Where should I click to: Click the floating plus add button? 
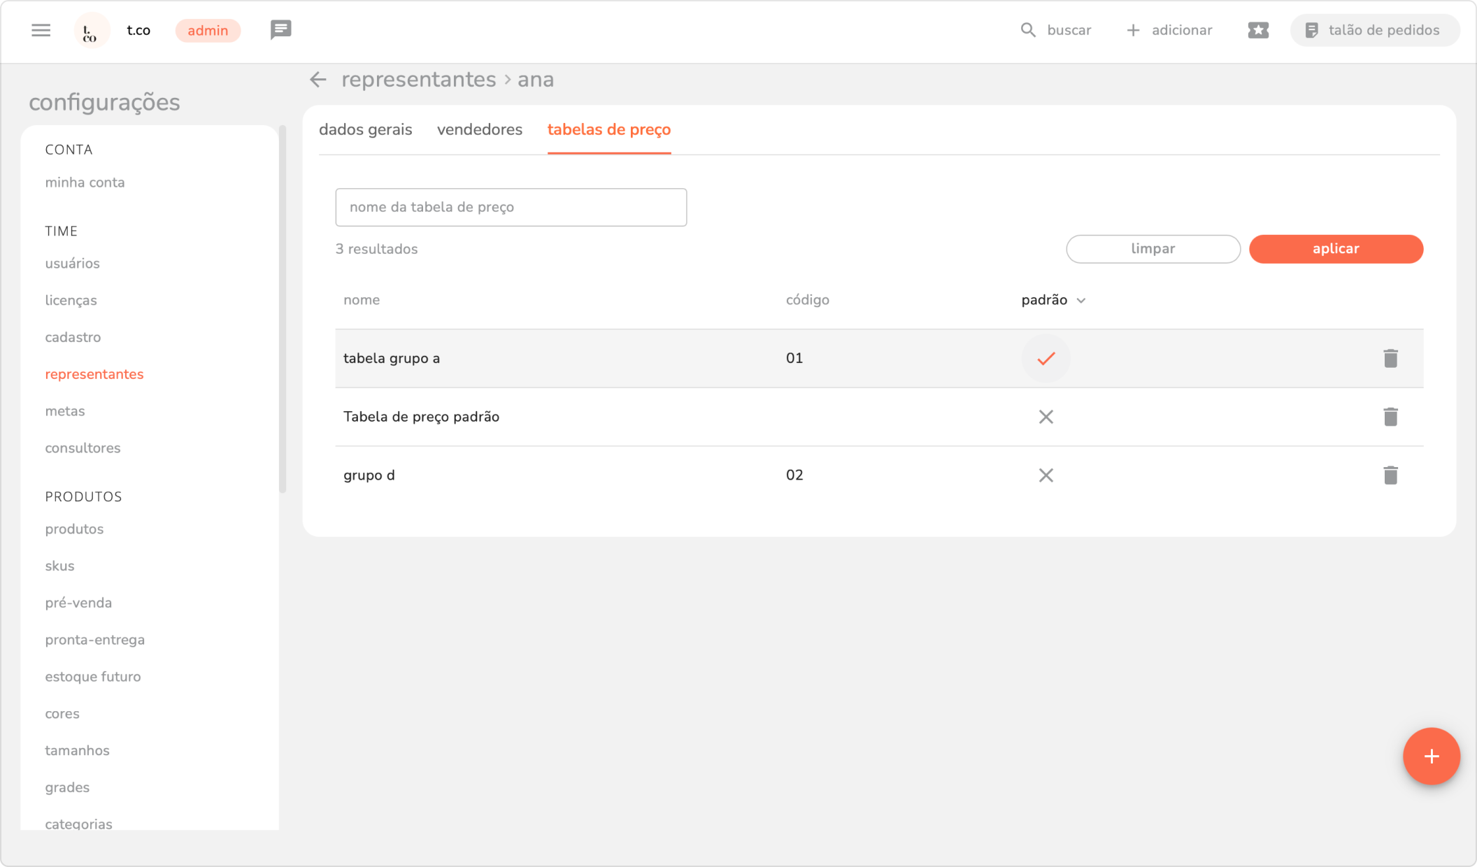[x=1431, y=756]
